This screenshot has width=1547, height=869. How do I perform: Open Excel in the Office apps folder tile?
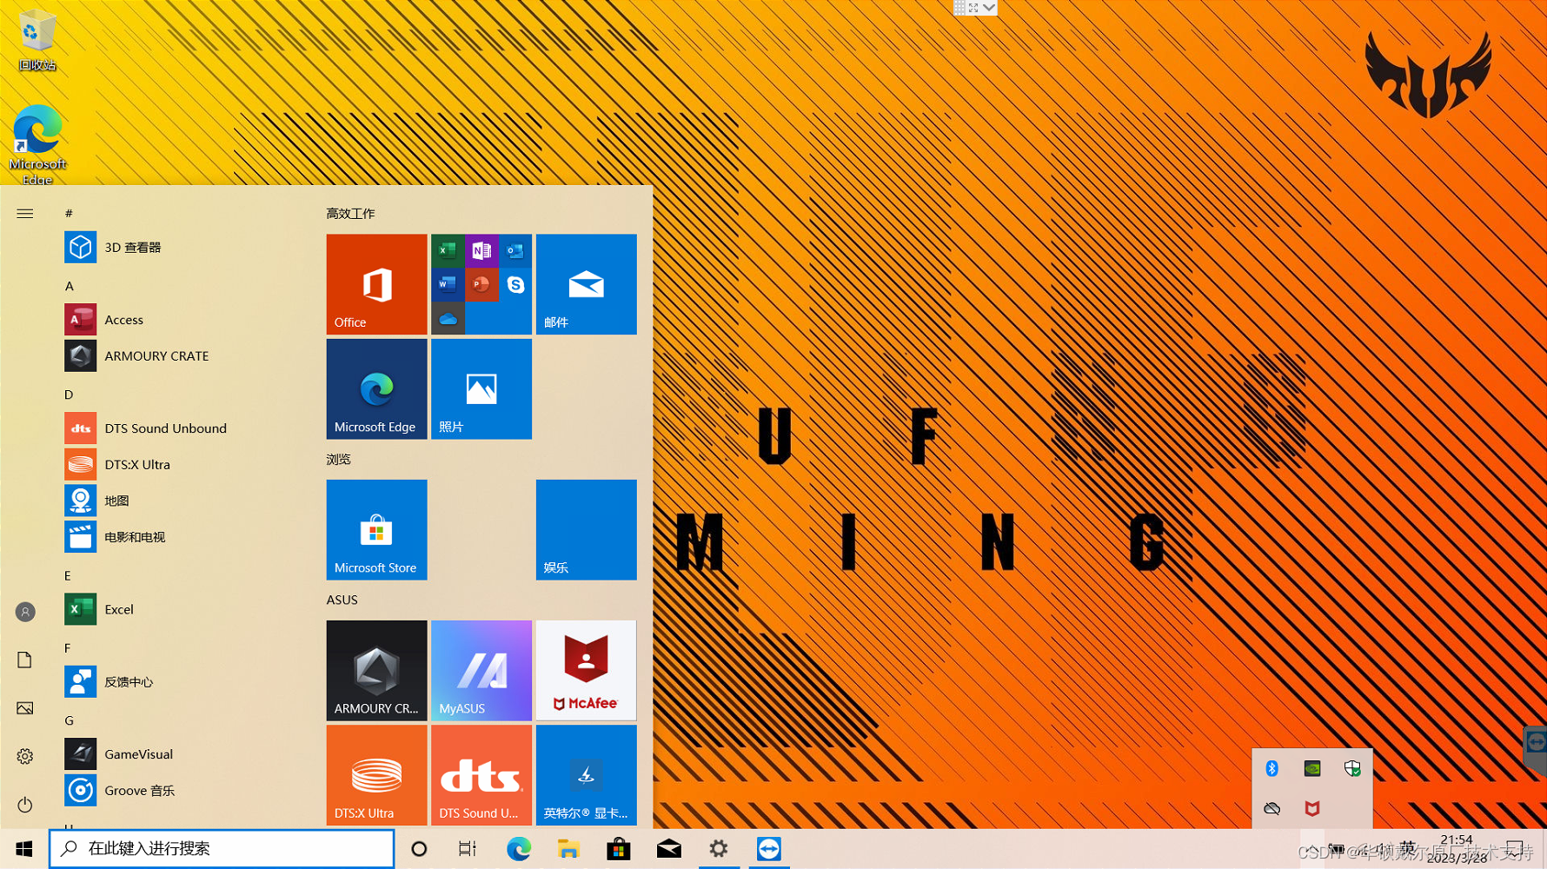pos(448,251)
